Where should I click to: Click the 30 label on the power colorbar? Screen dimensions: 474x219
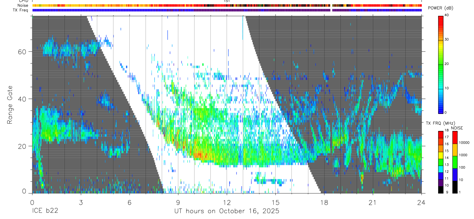pyautogui.click(x=447, y=39)
